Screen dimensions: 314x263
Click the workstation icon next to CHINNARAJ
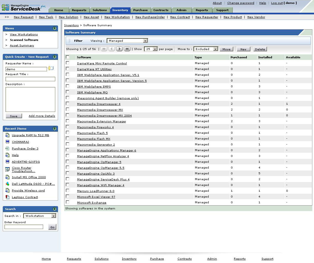pos(7,142)
